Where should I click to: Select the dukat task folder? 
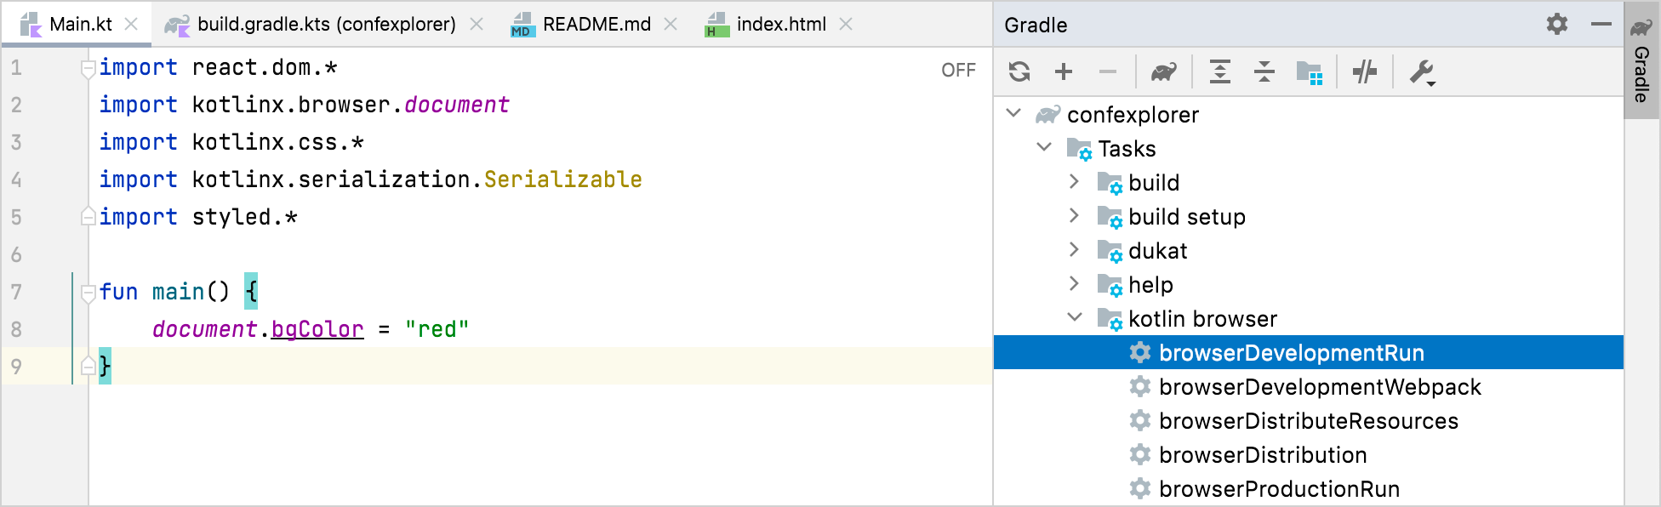(x=1309, y=250)
